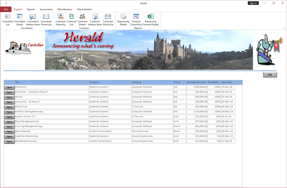Click the Sign in button

253,3
